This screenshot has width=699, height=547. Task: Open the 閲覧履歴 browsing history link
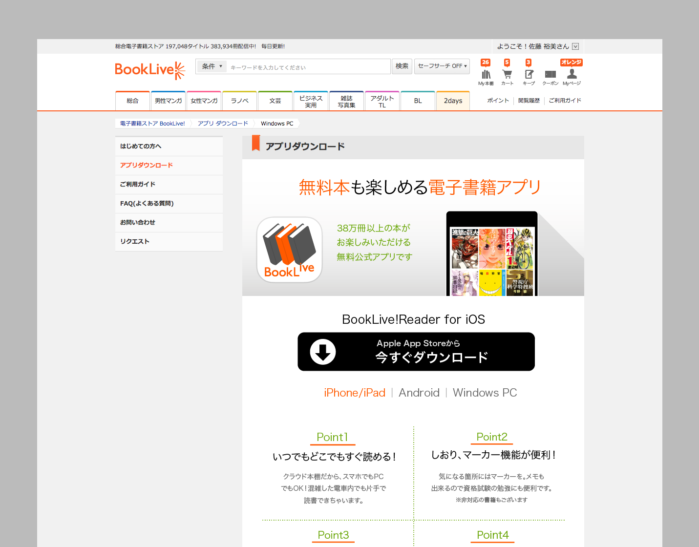pos(529,101)
